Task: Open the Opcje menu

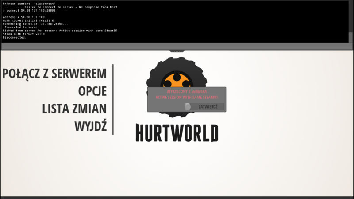Action: click(92, 91)
